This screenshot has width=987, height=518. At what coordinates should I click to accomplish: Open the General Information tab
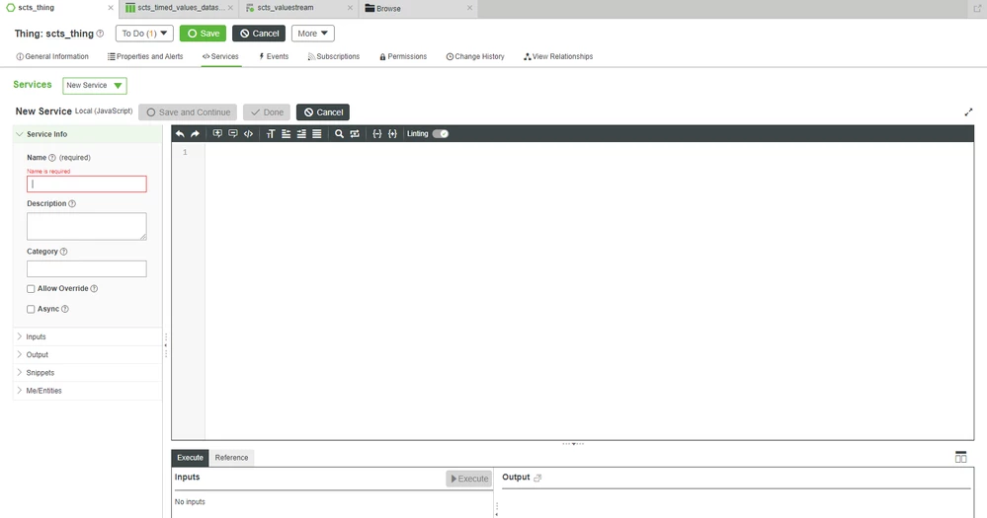tap(52, 56)
